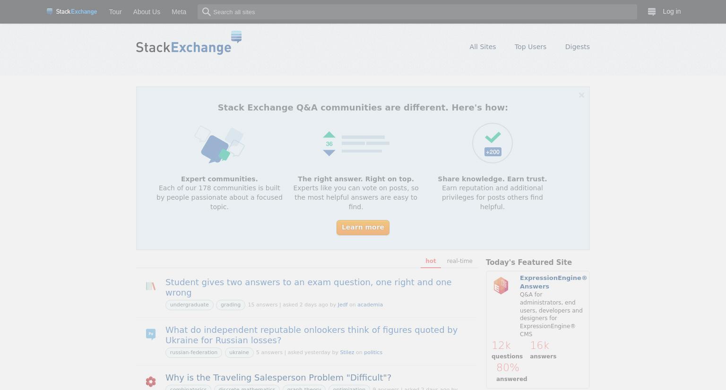Open the Digests page

577,47
